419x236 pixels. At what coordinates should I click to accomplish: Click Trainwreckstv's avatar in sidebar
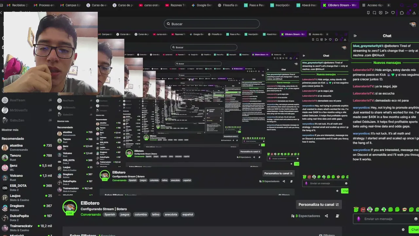(x=5, y=228)
